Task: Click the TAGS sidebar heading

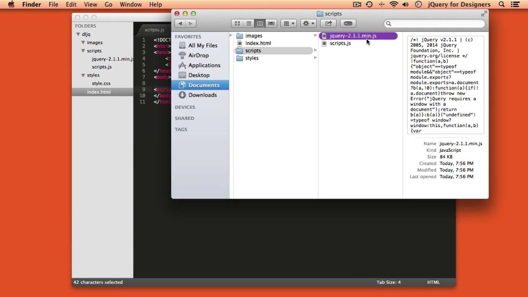Action: (181, 130)
